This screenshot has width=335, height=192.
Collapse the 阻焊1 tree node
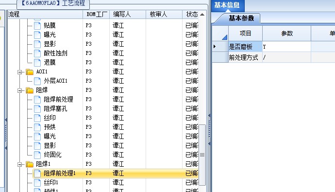[x=19, y=164]
